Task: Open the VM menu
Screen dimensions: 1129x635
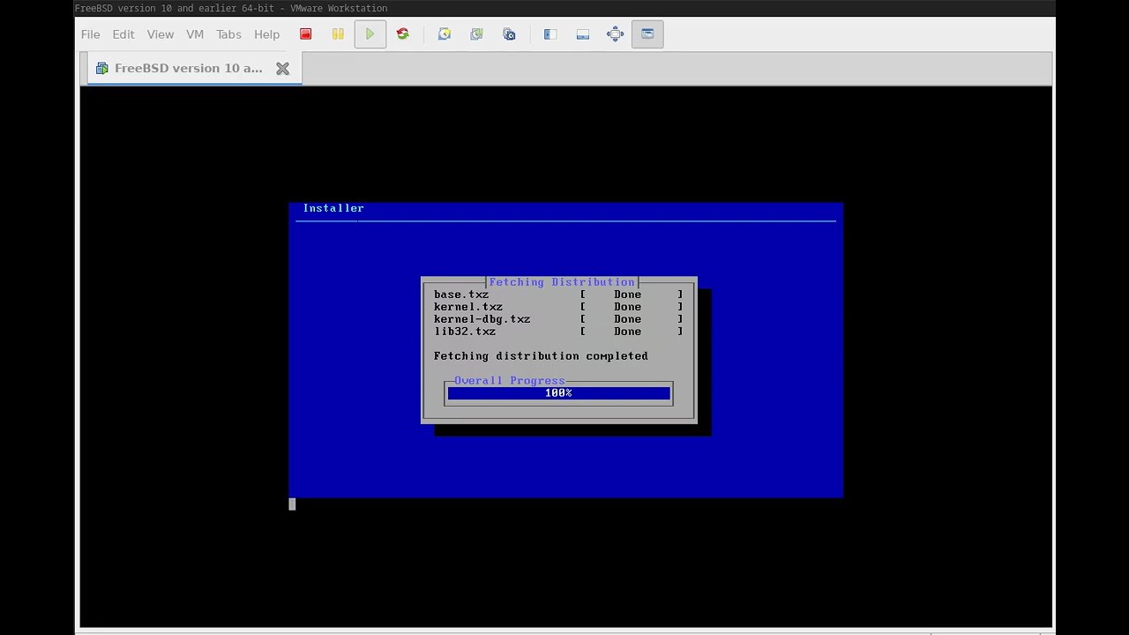Action: tap(195, 34)
